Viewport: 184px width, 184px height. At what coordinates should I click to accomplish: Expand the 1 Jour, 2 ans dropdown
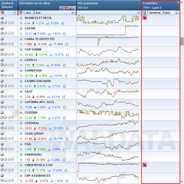pyautogui.click(x=73, y=13)
